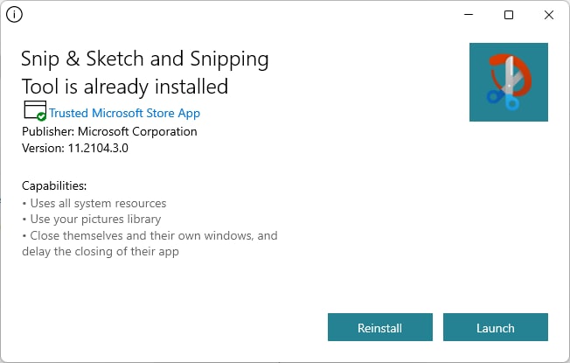This screenshot has width=570, height=363.
Task: Close the app installer dialog
Action: coord(549,15)
